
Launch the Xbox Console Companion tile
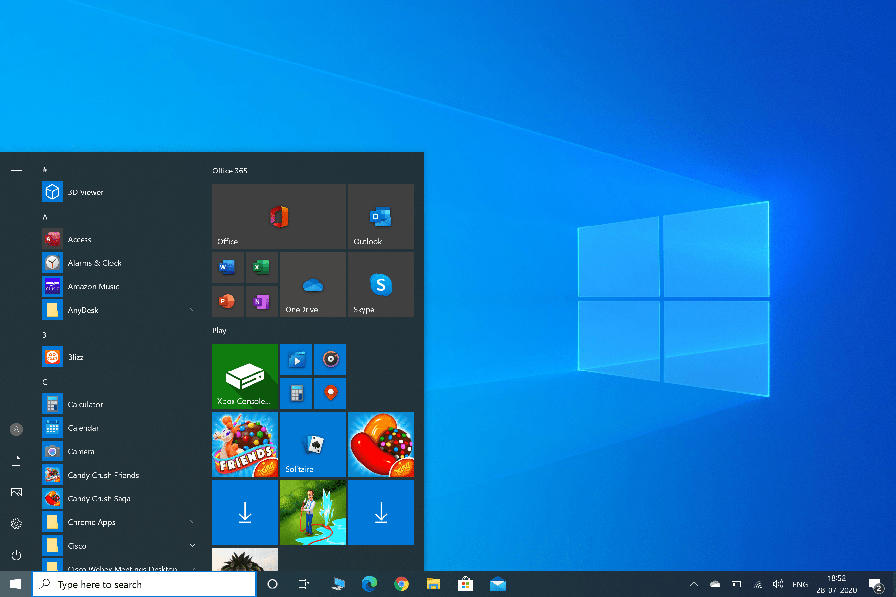coord(245,376)
